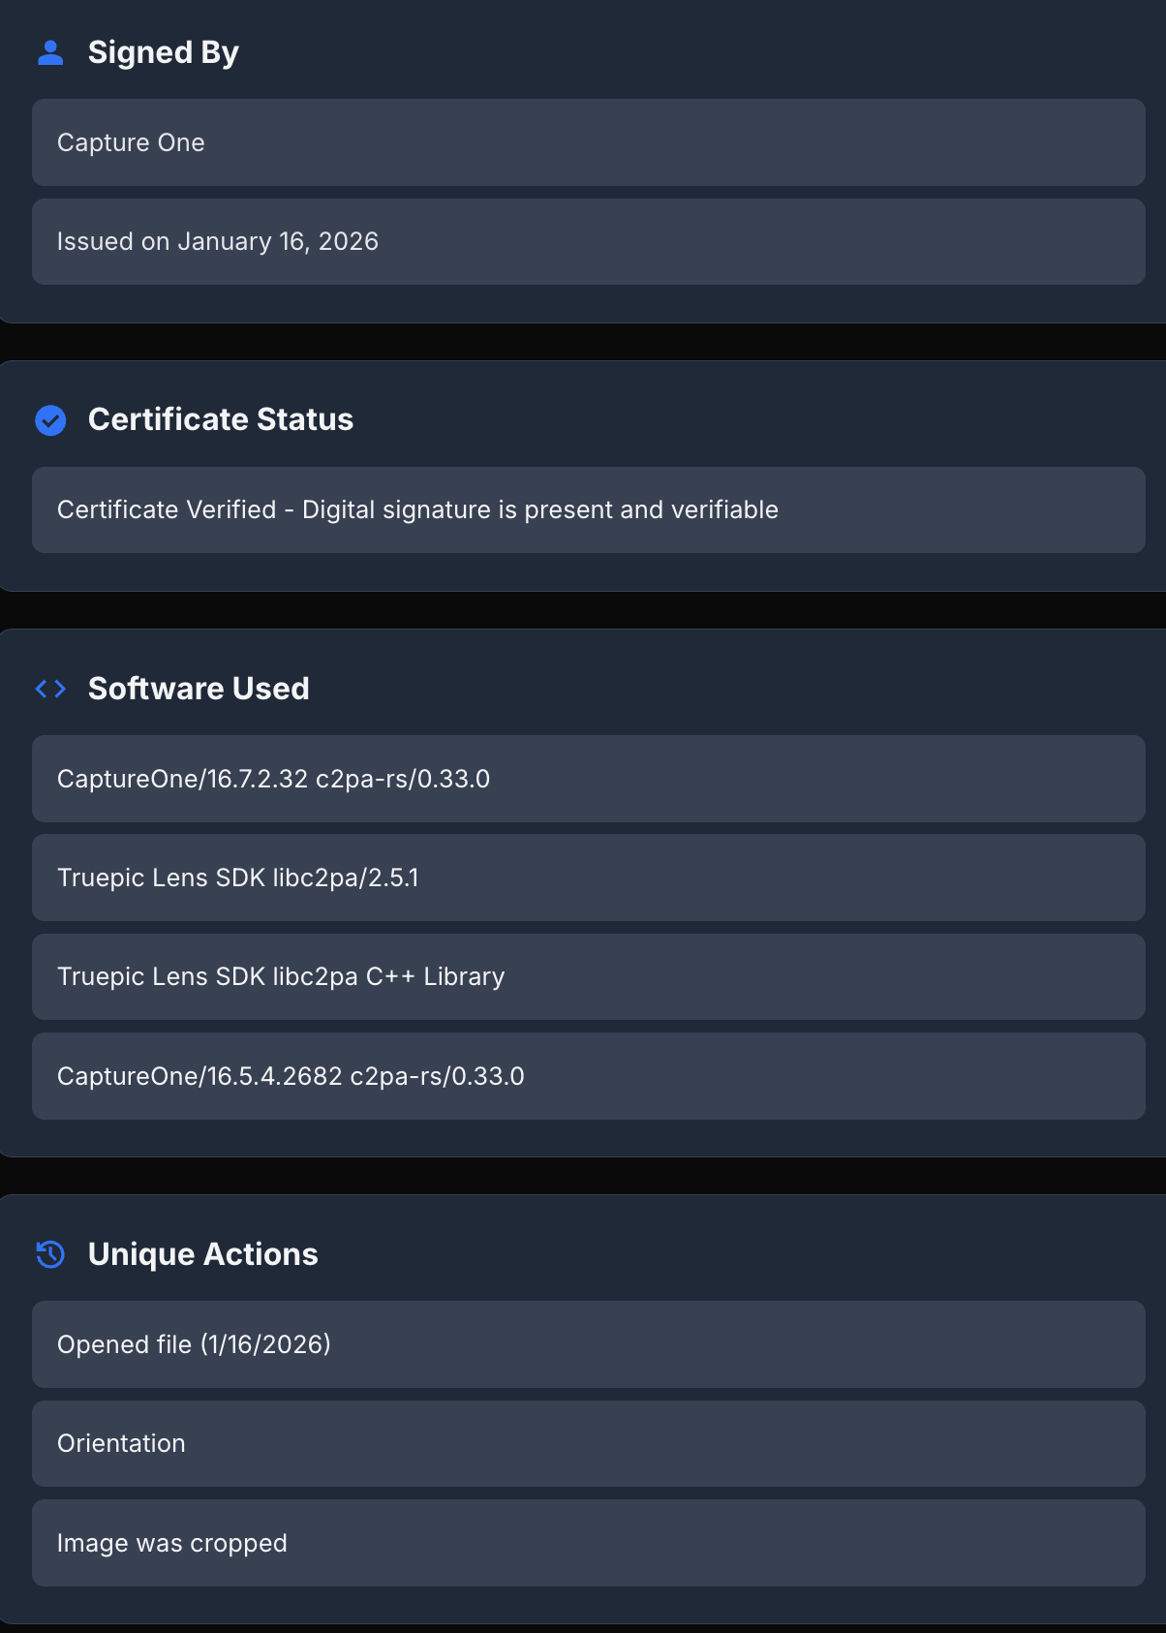1166x1633 pixels.
Task: Select the Software Used heading
Action: [199, 689]
